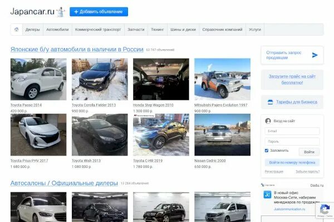Focus the Пароль input field
Screen dimensions: 334x222
pos(292,141)
